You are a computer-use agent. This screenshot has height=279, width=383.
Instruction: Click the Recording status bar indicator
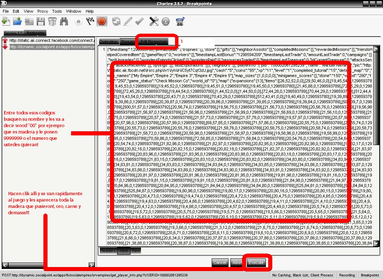347,275
